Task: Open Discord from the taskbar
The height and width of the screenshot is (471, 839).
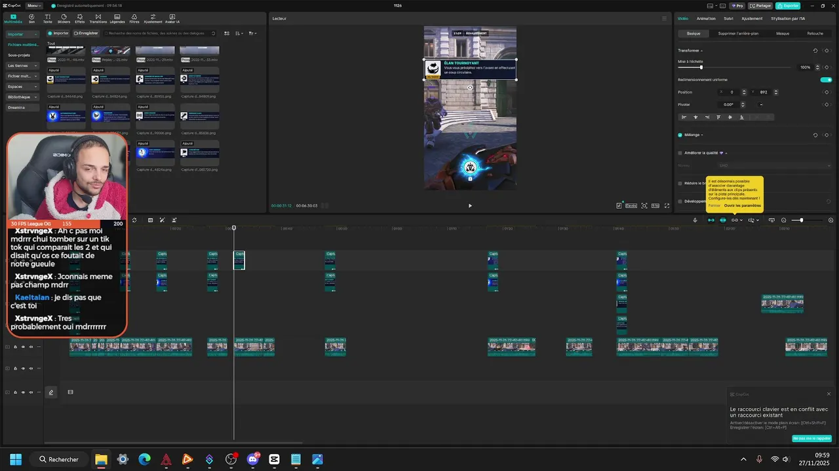Action: (253, 459)
